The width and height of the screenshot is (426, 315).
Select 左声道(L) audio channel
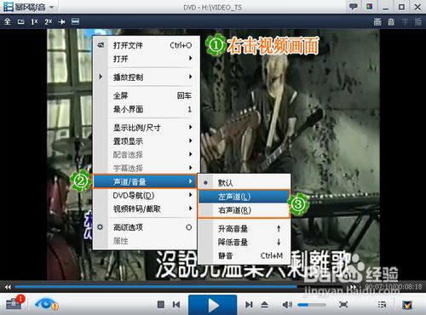(x=245, y=197)
